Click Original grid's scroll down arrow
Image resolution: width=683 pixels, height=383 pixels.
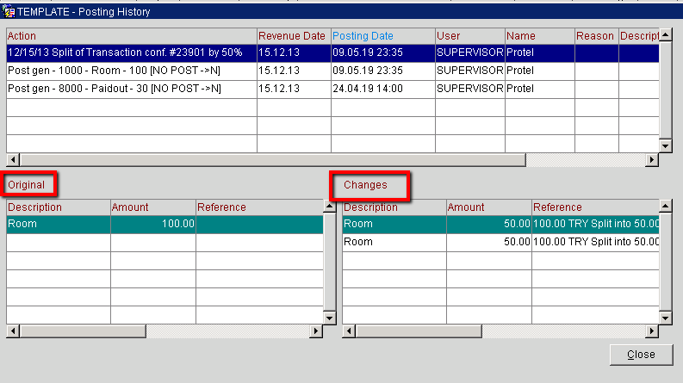pyautogui.click(x=330, y=318)
